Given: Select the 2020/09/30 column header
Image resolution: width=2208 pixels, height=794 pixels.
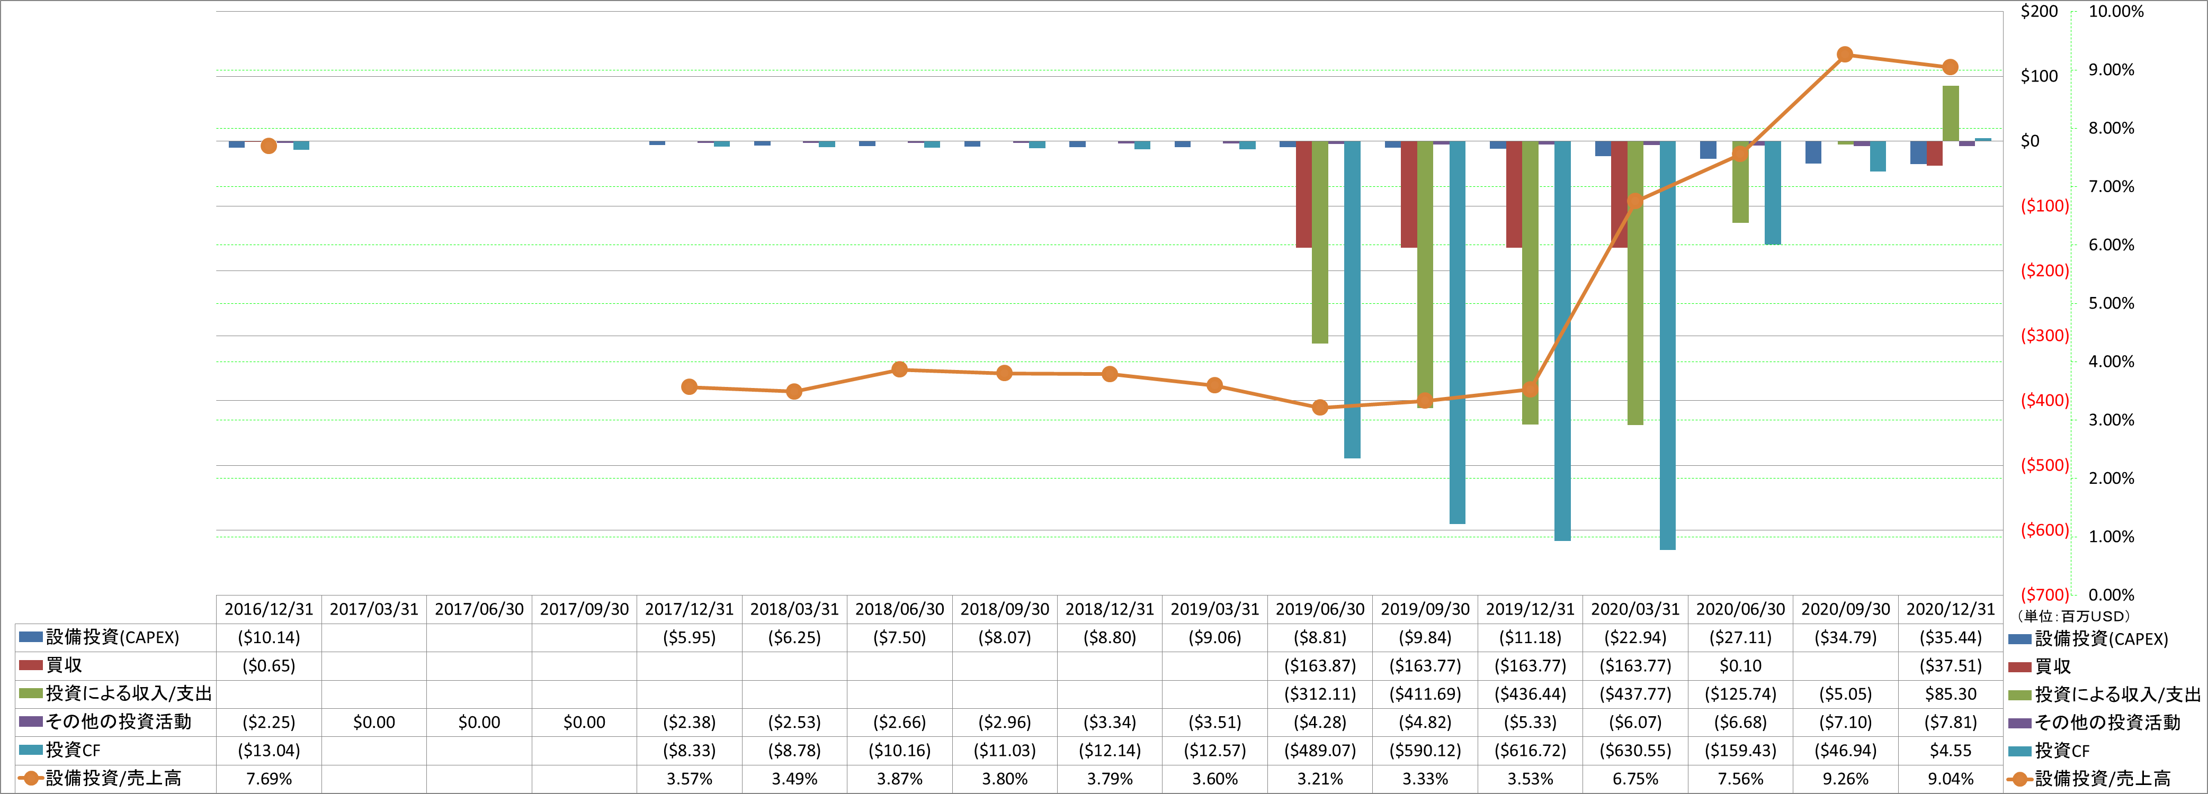Looking at the screenshot, I should pos(1845,609).
